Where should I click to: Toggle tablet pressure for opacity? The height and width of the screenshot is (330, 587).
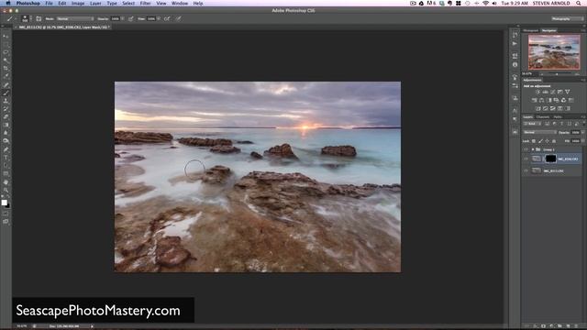(130, 18)
